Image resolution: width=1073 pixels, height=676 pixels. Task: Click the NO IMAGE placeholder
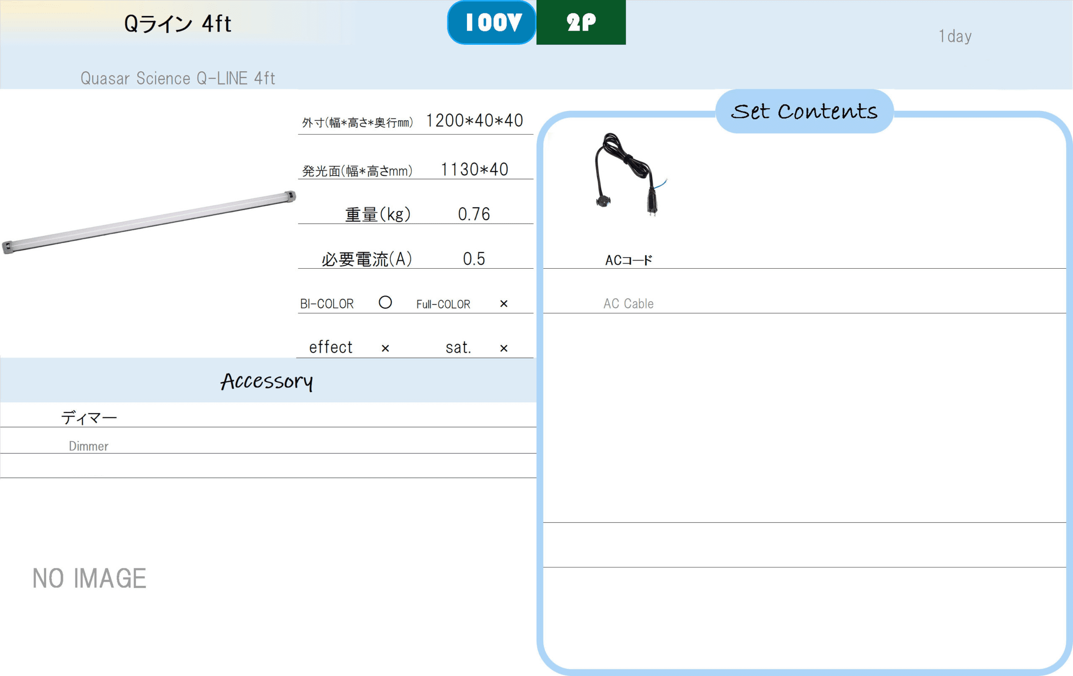coord(90,578)
